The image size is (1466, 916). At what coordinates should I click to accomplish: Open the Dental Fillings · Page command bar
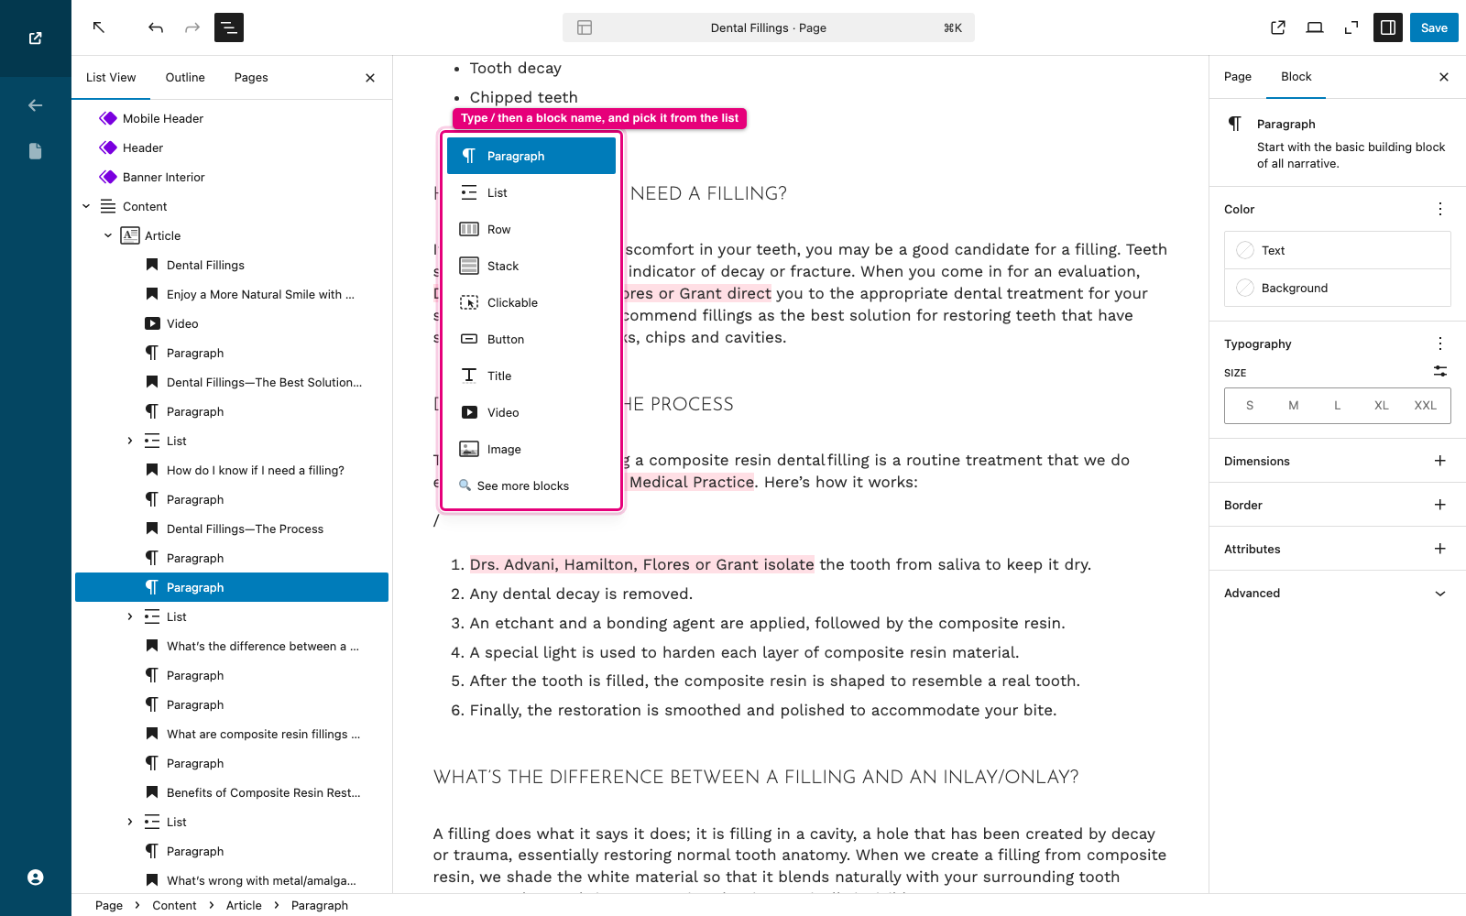click(769, 27)
